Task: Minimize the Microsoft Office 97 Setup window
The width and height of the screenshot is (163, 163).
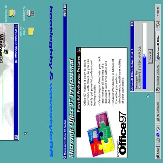Action: click(65, 15)
